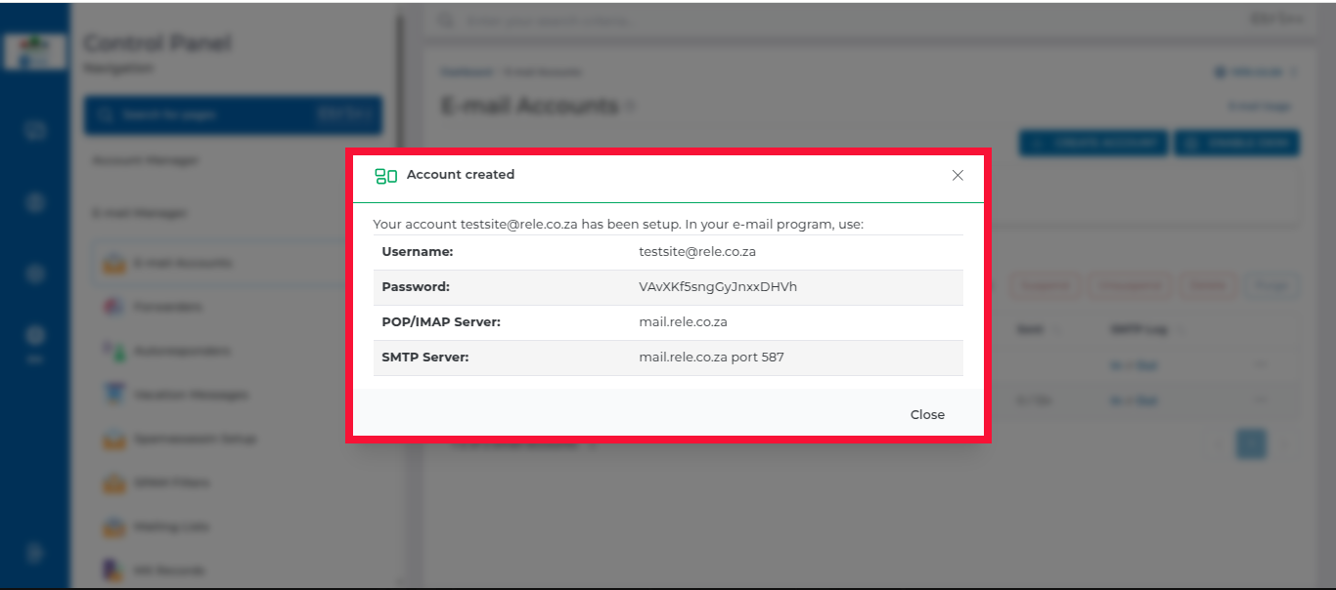Click the logo at top-left corner
The height and width of the screenshot is (590, 1336).
[34, 52]
